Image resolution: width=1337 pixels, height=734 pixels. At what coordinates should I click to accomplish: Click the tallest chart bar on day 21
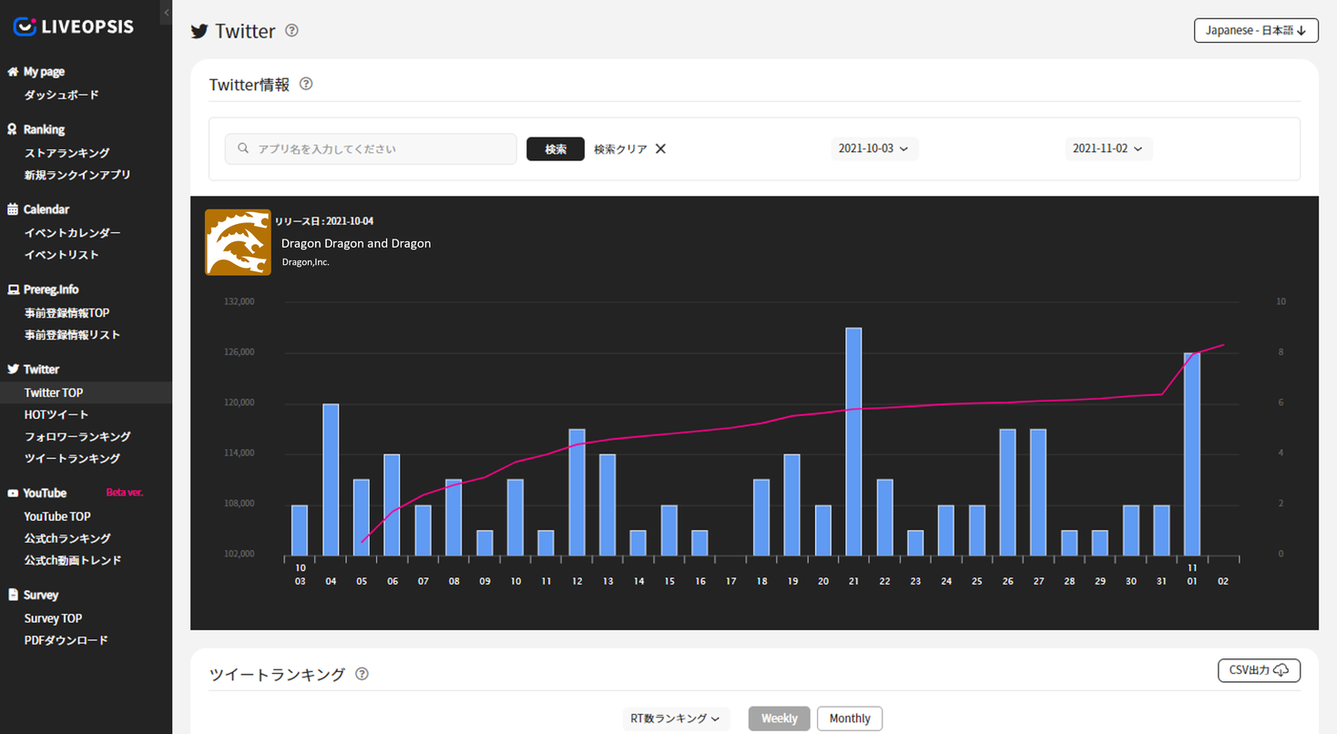pos(853,442)
